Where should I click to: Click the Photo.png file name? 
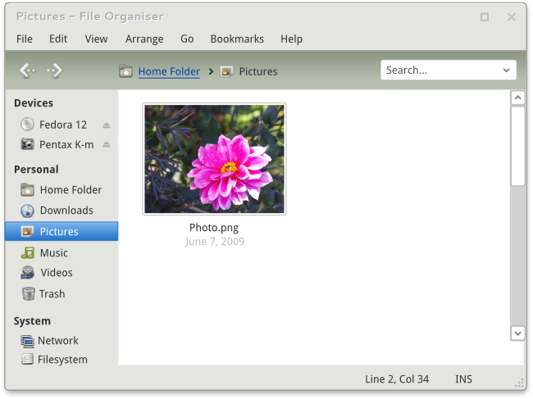[x=214, y=228]
